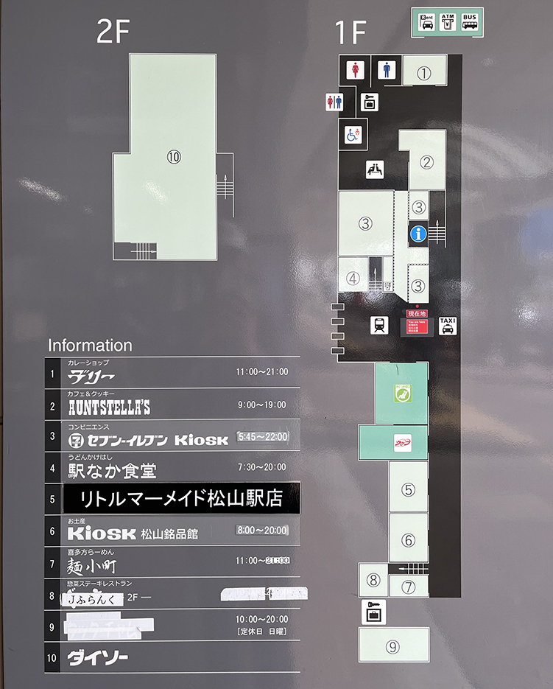Click the blue information icon
Image resolution: width=553 pixels, height=689 pixels.
[x=419, y=235]
